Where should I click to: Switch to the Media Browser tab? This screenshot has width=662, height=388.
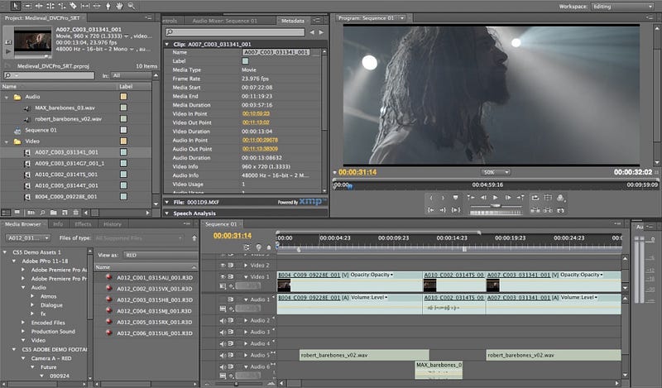pyautogui.click(x=23, y=224)
